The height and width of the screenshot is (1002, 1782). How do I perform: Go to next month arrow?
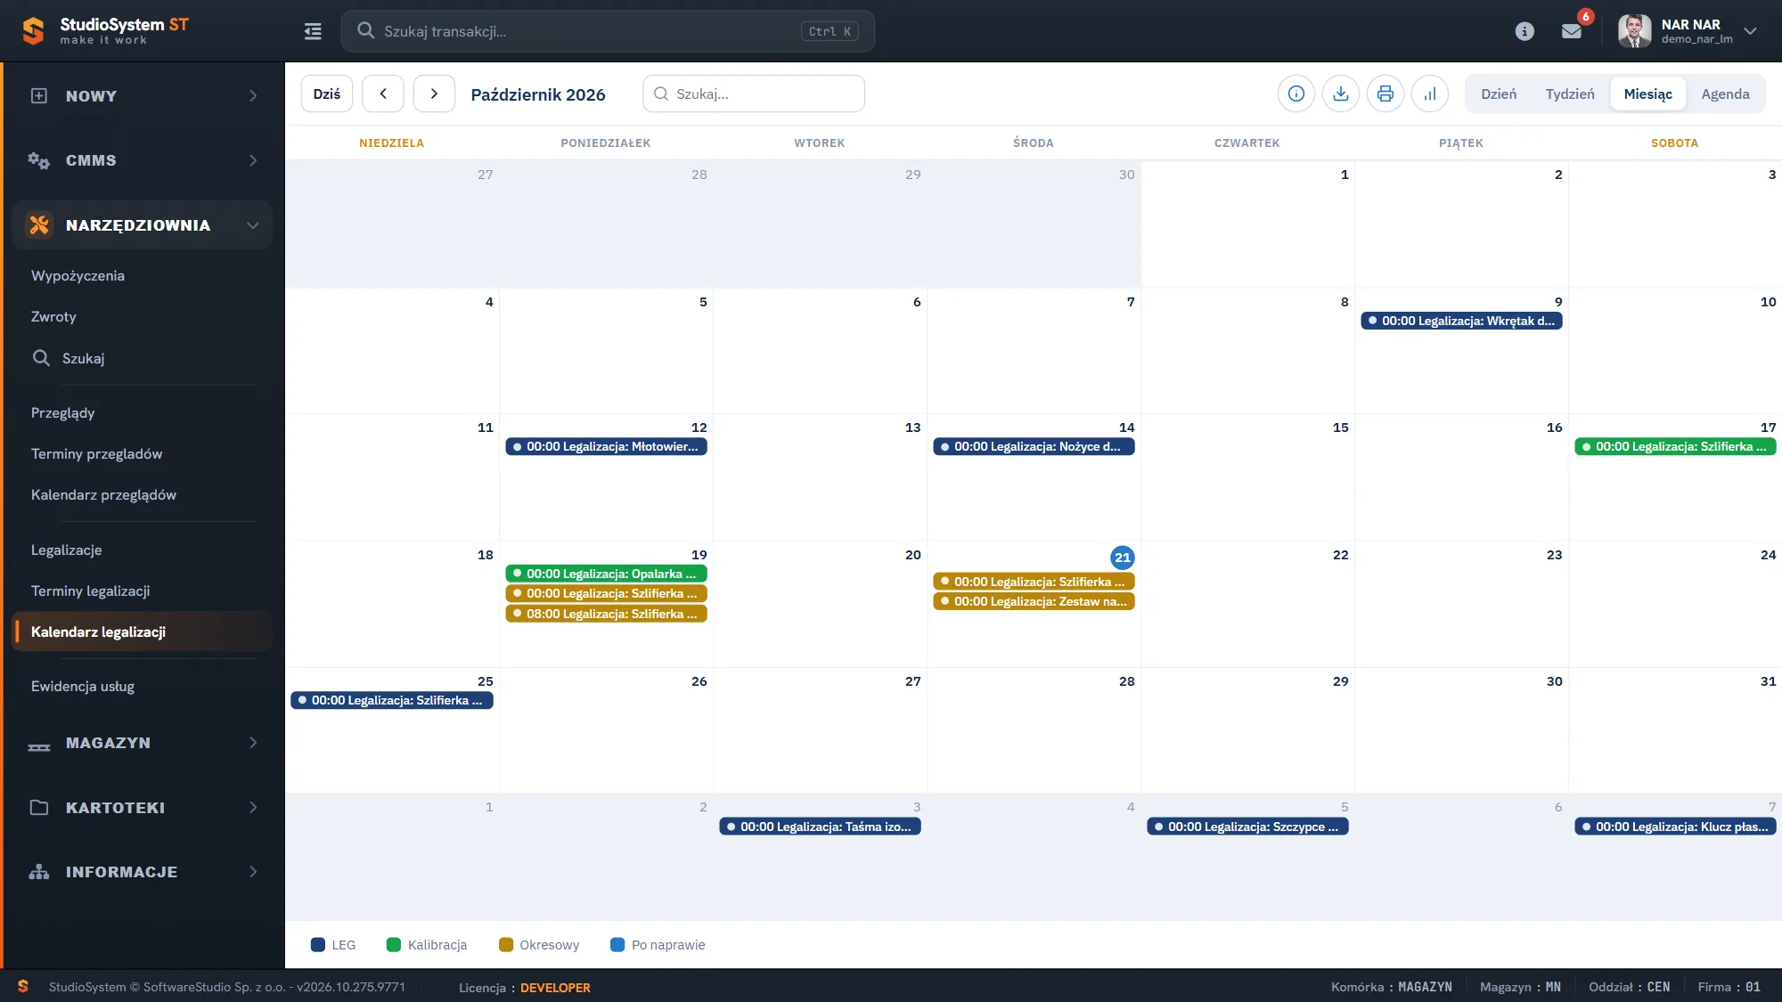434,94
